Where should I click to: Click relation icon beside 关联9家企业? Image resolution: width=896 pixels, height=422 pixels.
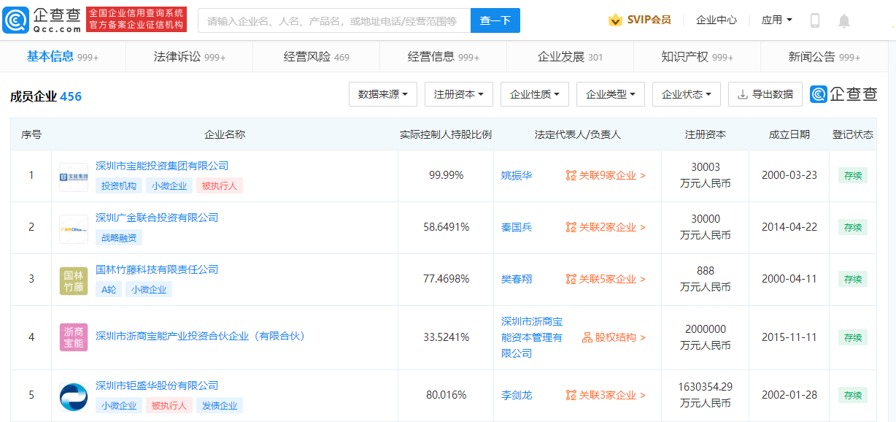tap(571, 176)
